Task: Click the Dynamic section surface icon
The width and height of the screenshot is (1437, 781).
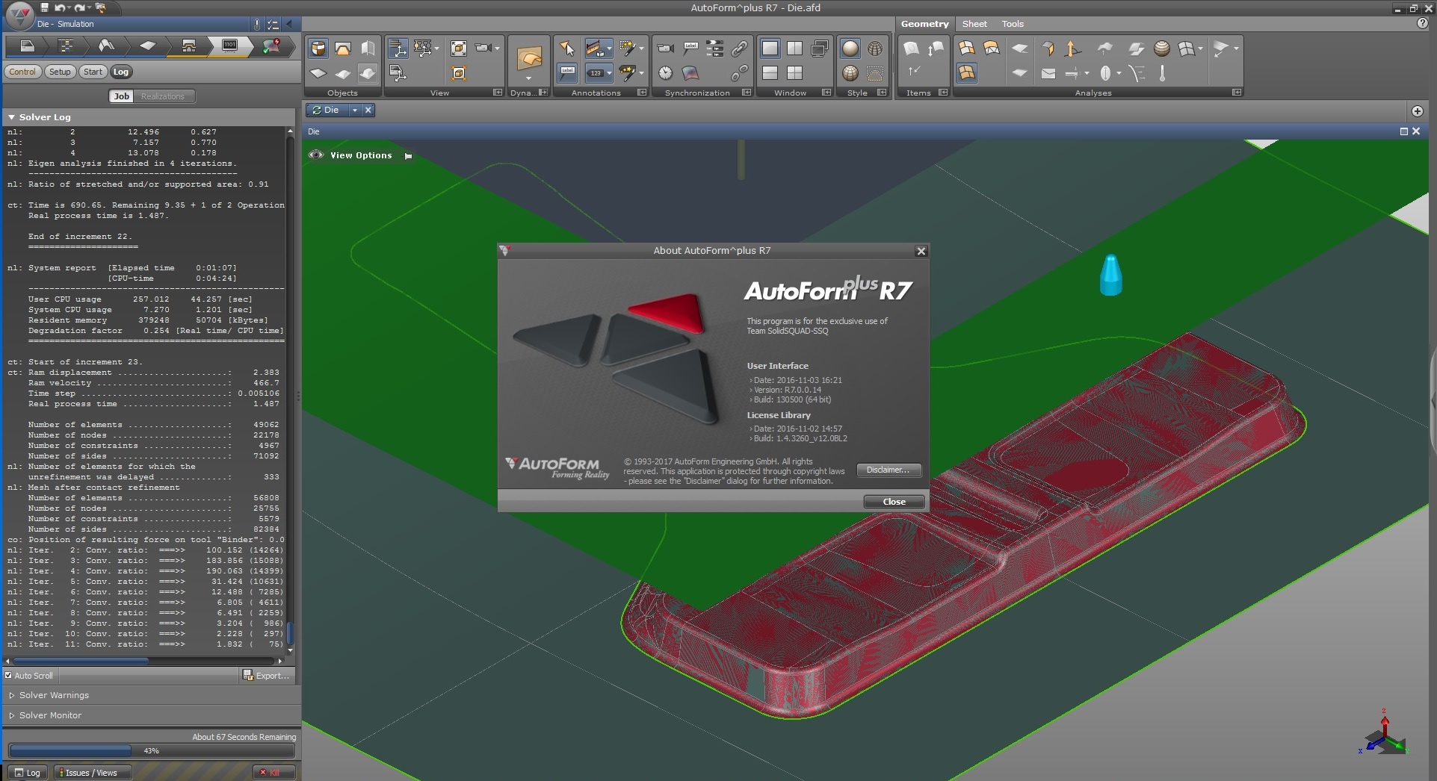Action: 529,58
